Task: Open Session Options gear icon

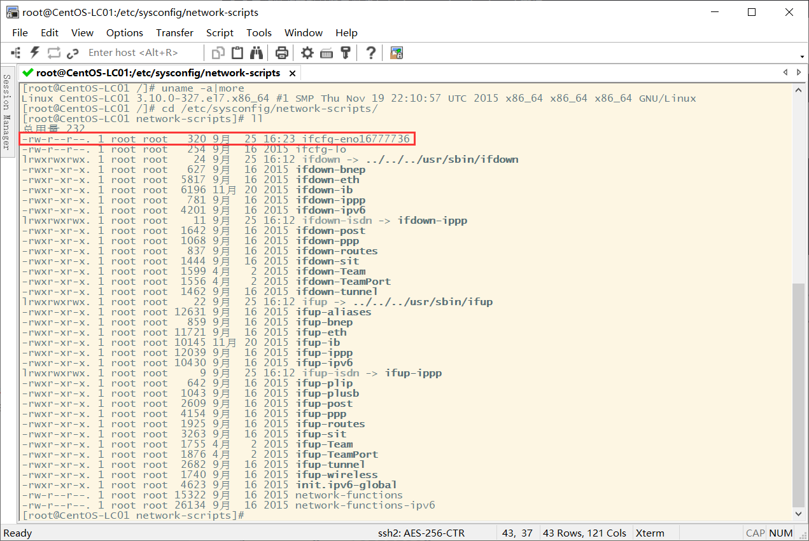Action: [307, 53]
